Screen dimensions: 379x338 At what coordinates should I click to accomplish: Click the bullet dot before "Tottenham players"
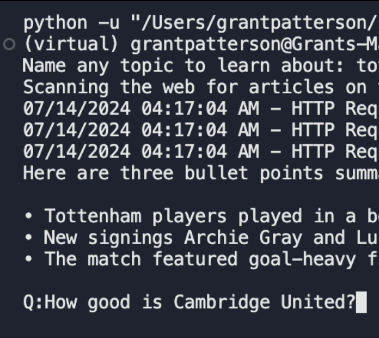(28, 216)
